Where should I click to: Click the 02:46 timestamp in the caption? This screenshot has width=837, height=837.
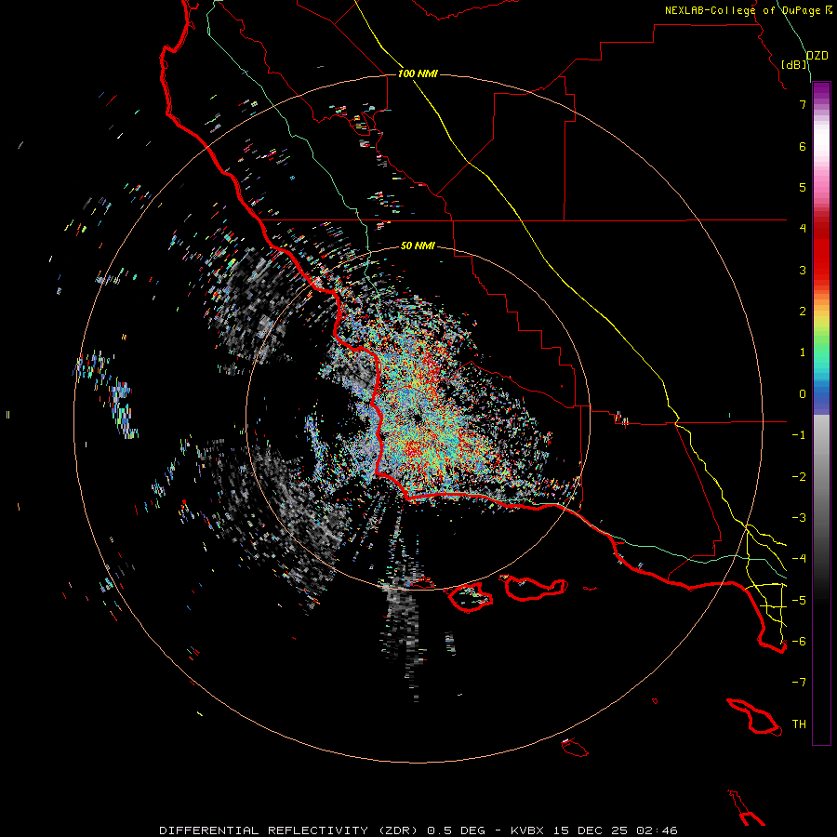(x=658, y=830)
